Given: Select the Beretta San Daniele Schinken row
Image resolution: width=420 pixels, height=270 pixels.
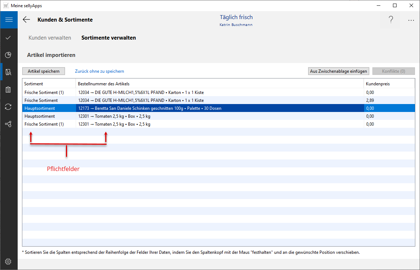Looking at the screenshot, I should (219, 108).
